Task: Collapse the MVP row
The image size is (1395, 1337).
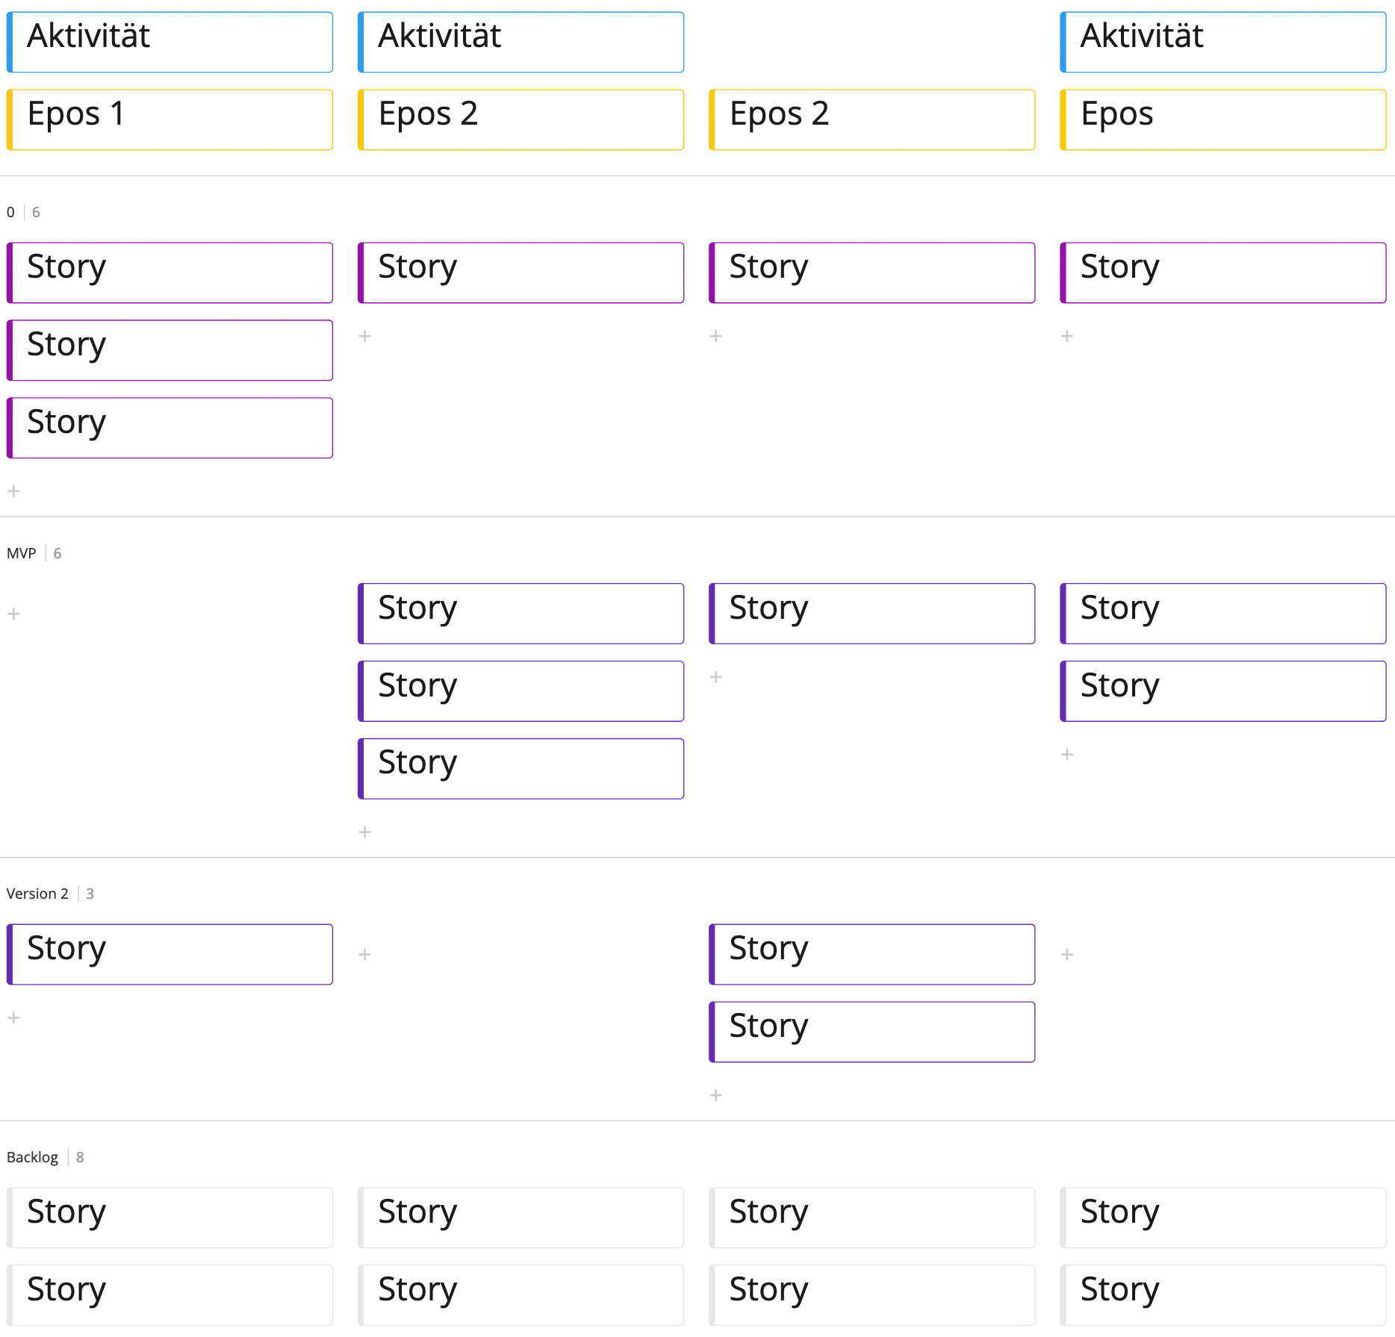Action: (x=21, y=553)
